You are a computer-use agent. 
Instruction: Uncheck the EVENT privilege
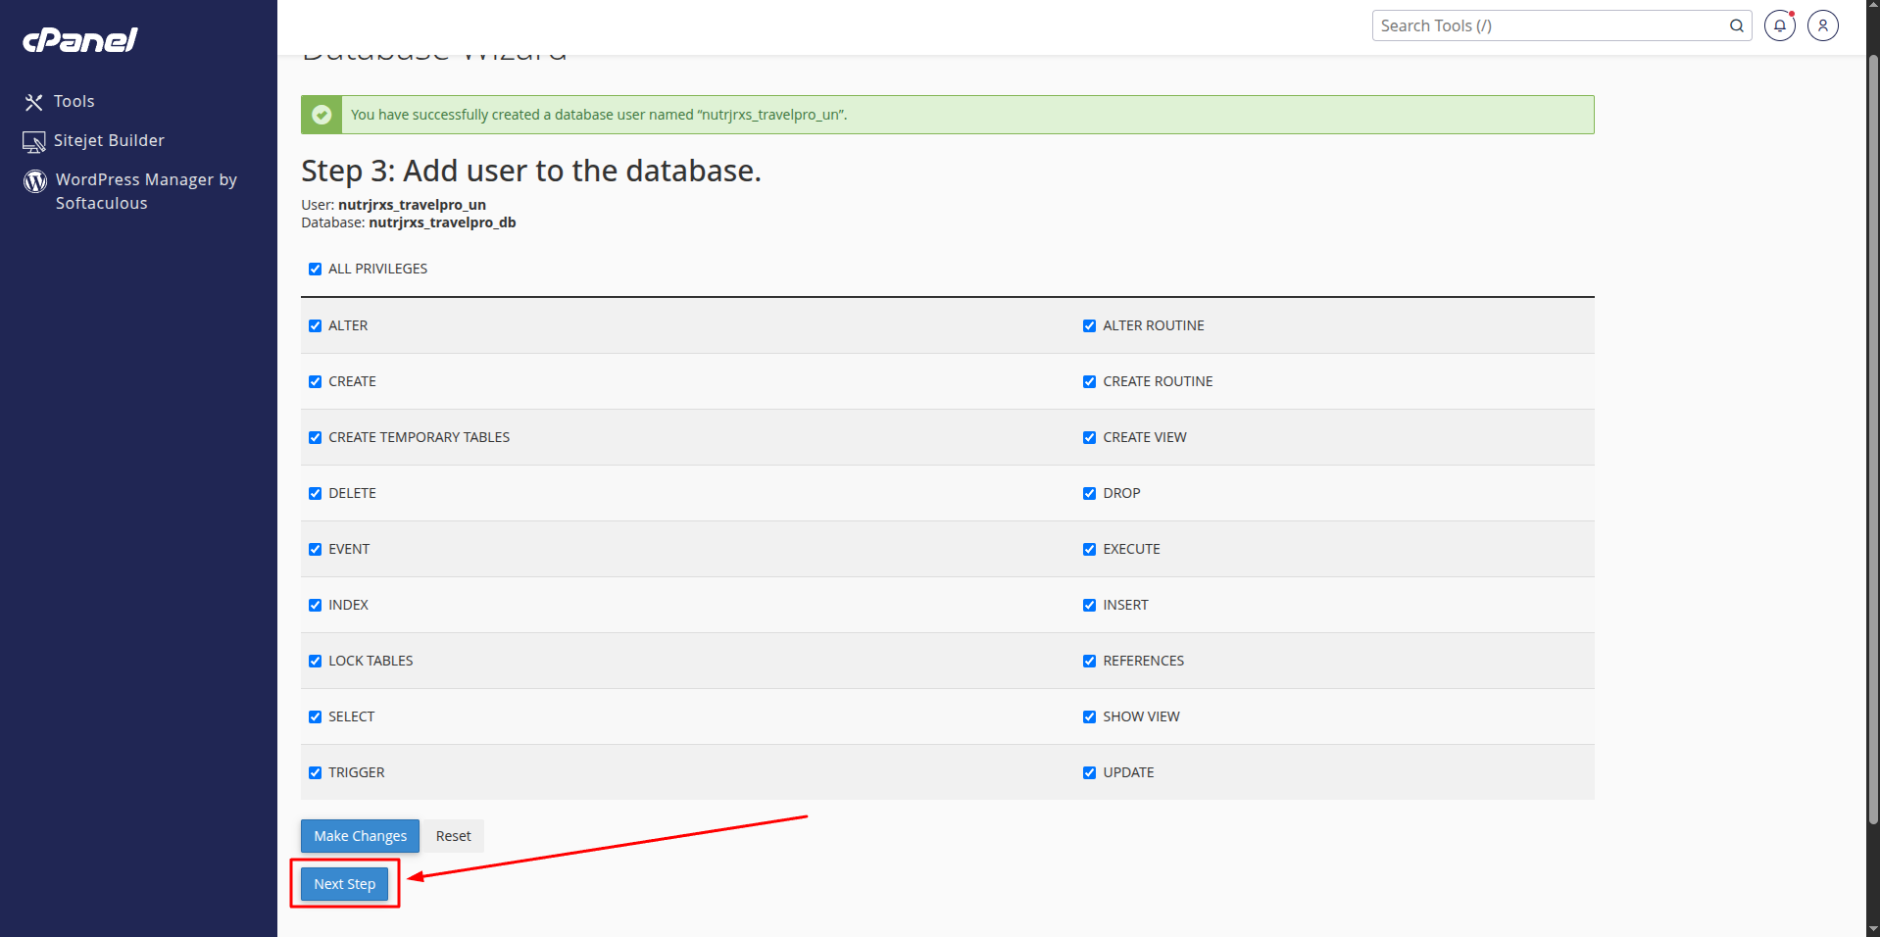315,549
